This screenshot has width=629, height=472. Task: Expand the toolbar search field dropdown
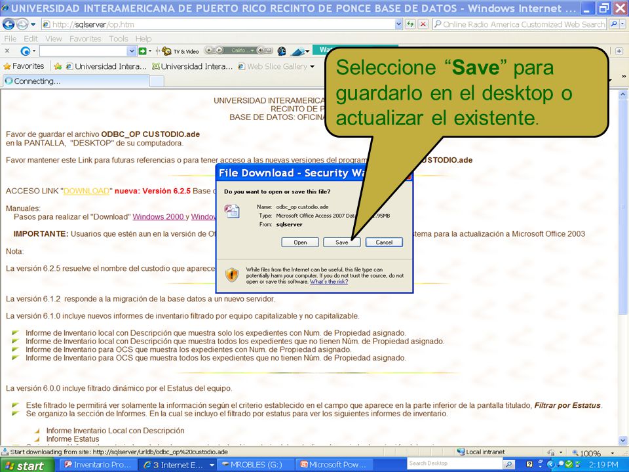(x=132, y=51)
